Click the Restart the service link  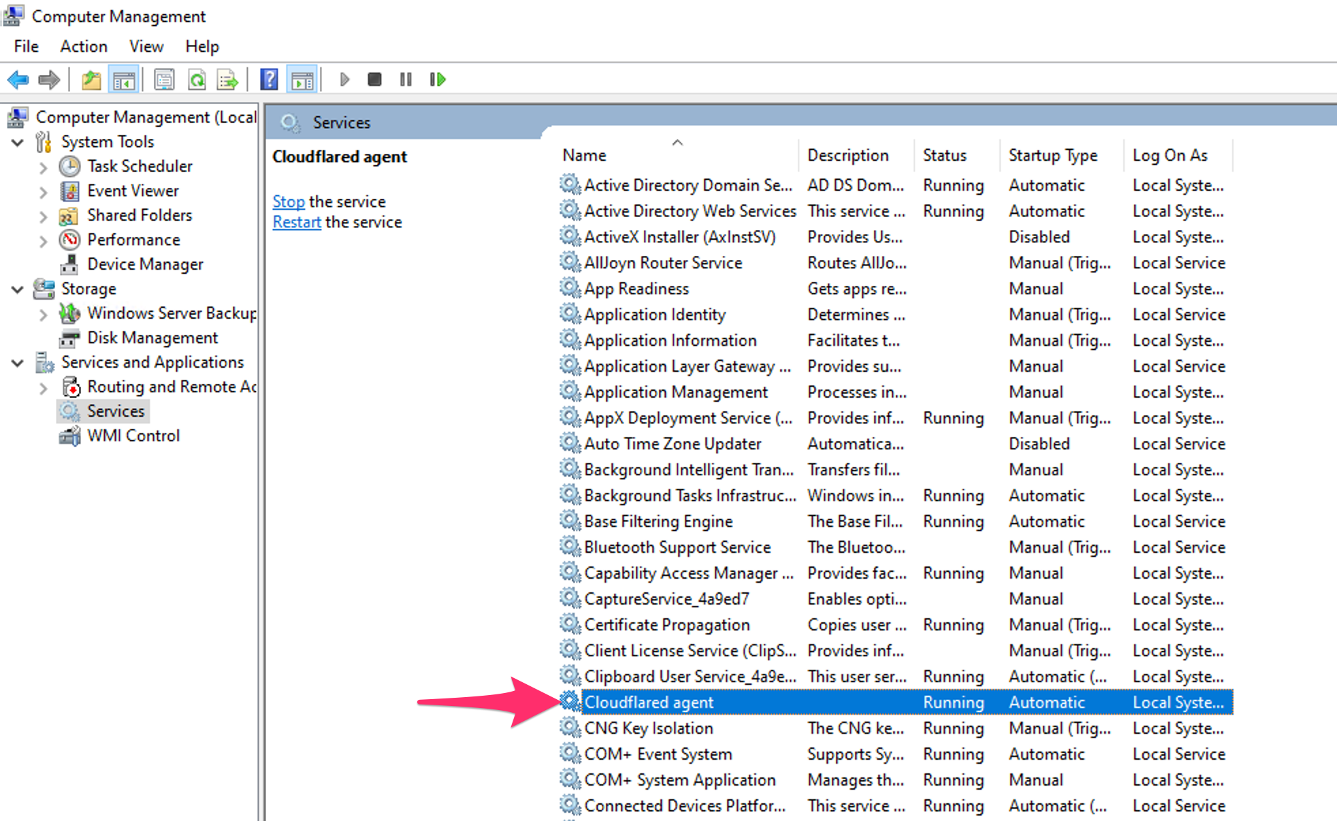pyautogui.click(x=296, y=221)
